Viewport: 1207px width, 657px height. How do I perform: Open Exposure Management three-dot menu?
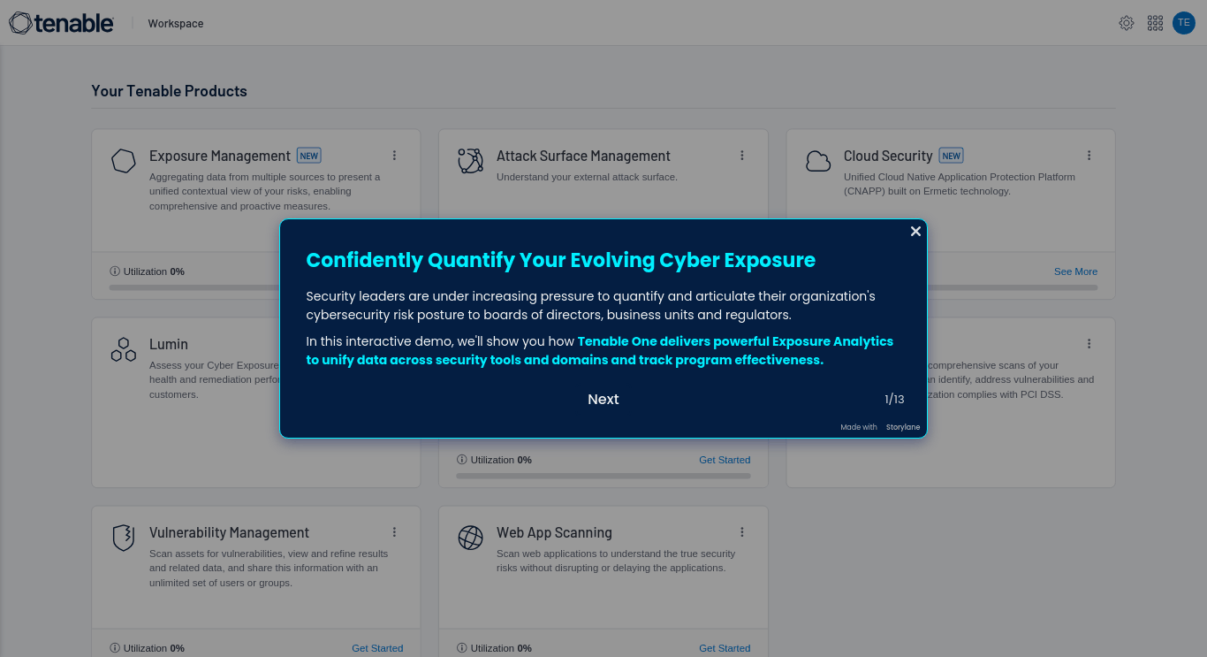395,156
